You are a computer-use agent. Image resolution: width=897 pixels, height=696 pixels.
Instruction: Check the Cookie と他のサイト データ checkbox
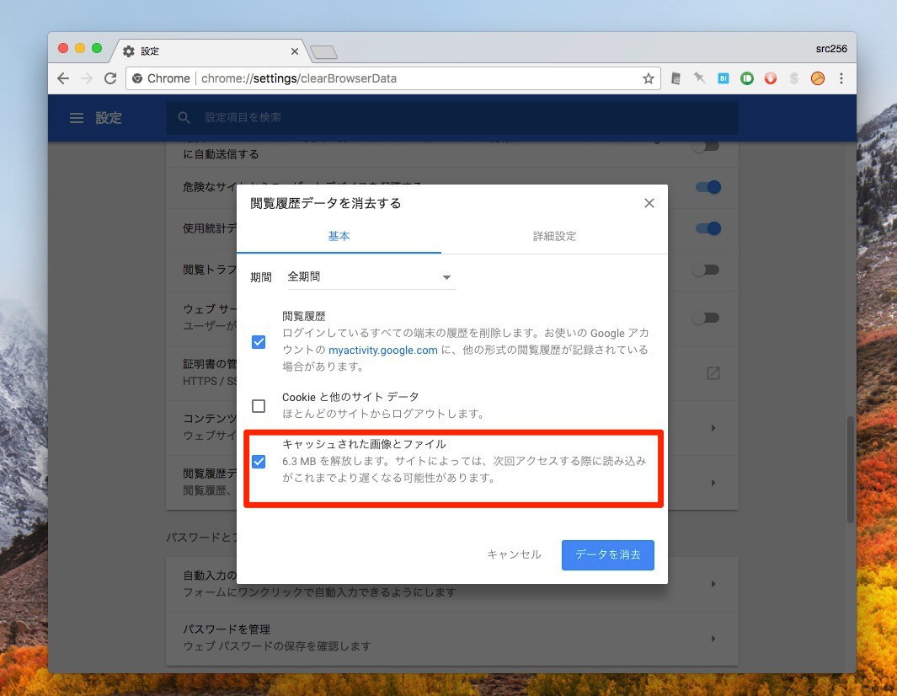(259, 406)
